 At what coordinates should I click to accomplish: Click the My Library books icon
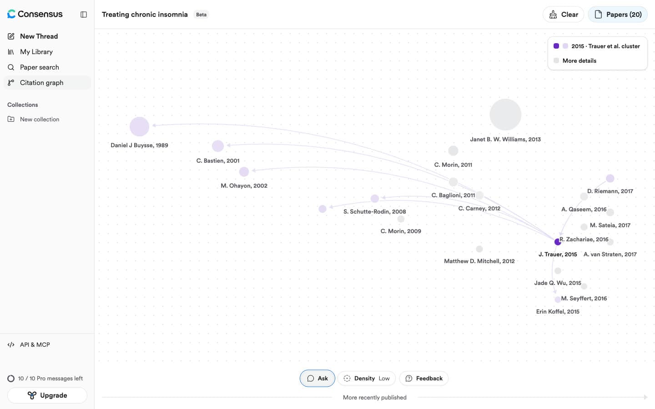pos(11,52)
